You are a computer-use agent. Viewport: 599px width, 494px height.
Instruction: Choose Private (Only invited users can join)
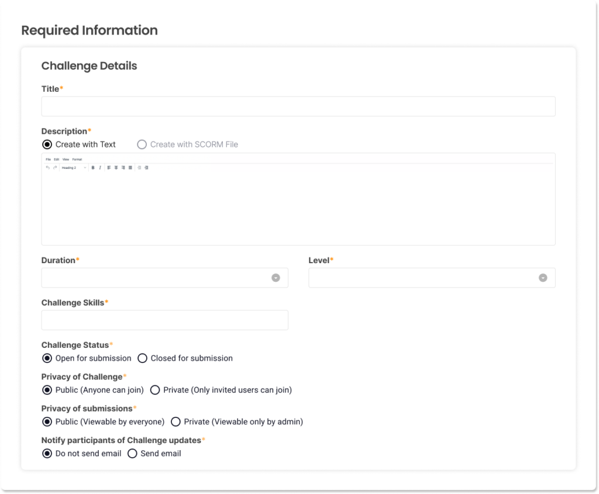[155, 390]
